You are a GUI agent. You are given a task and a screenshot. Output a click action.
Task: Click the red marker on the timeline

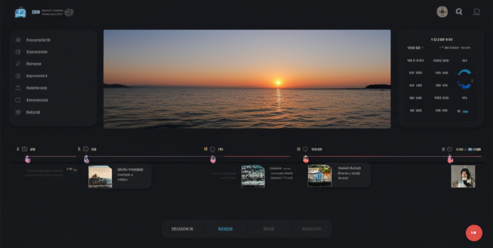(x=306, y=159)
